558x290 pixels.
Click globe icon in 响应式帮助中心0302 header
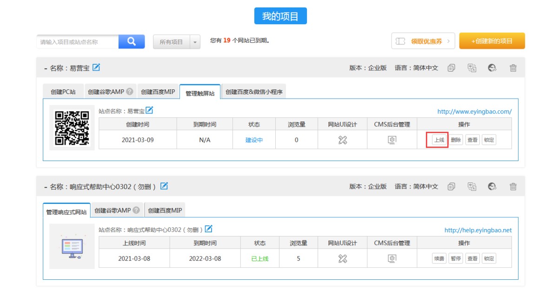[492, 187]
